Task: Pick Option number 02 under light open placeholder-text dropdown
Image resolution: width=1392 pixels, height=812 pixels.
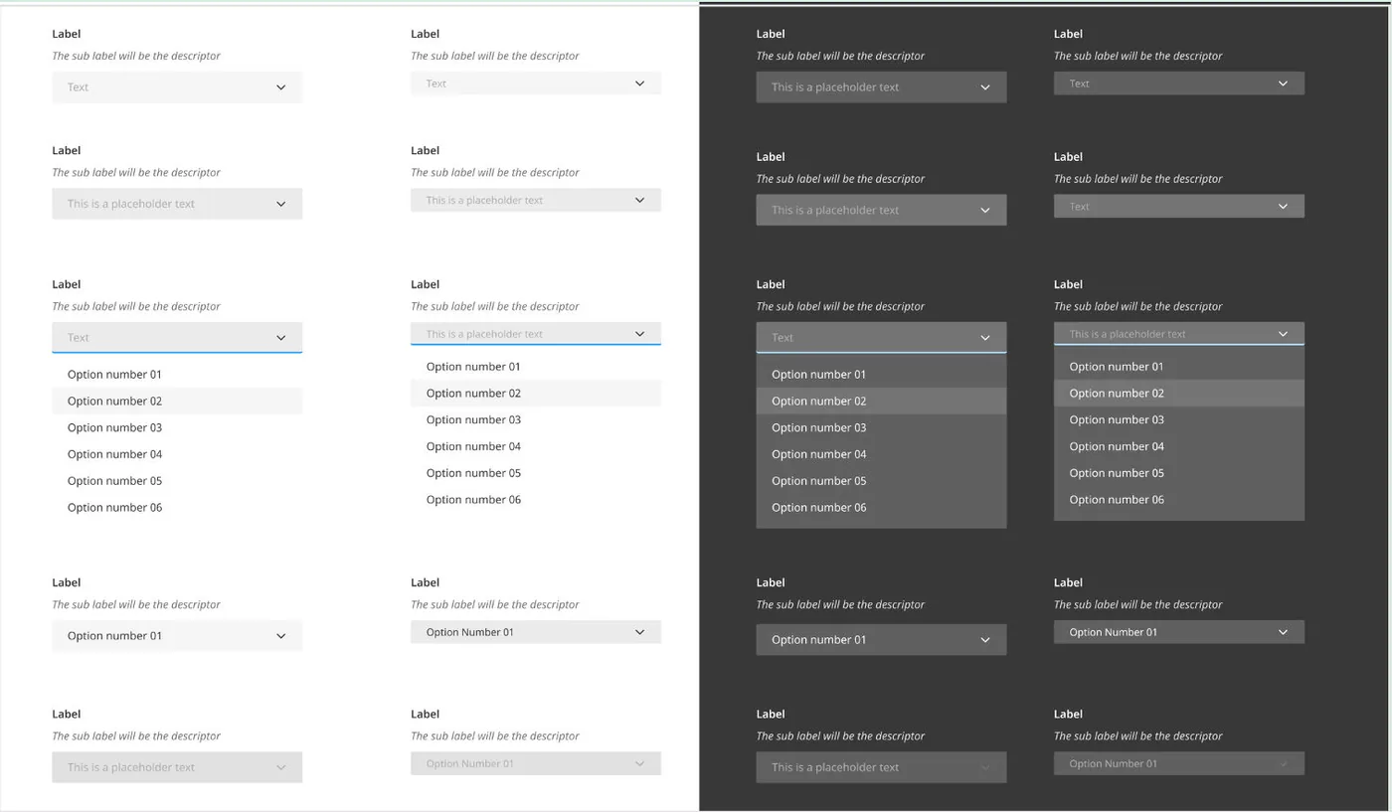Action: coord(536,394)
